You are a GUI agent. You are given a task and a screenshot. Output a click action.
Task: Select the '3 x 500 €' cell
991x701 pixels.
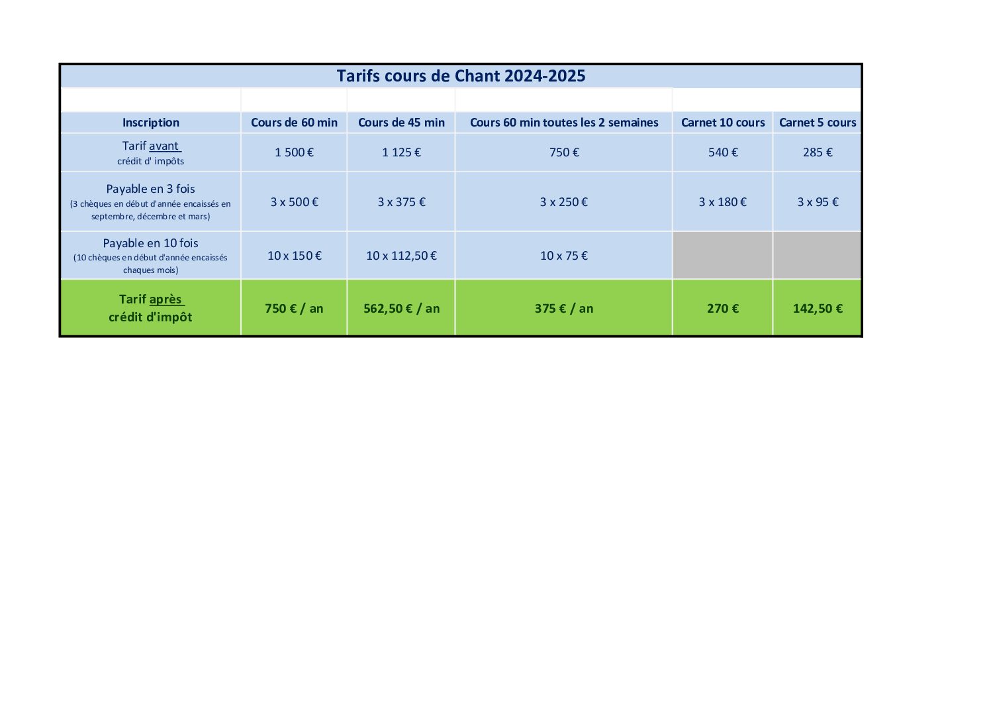coord(294,202)
